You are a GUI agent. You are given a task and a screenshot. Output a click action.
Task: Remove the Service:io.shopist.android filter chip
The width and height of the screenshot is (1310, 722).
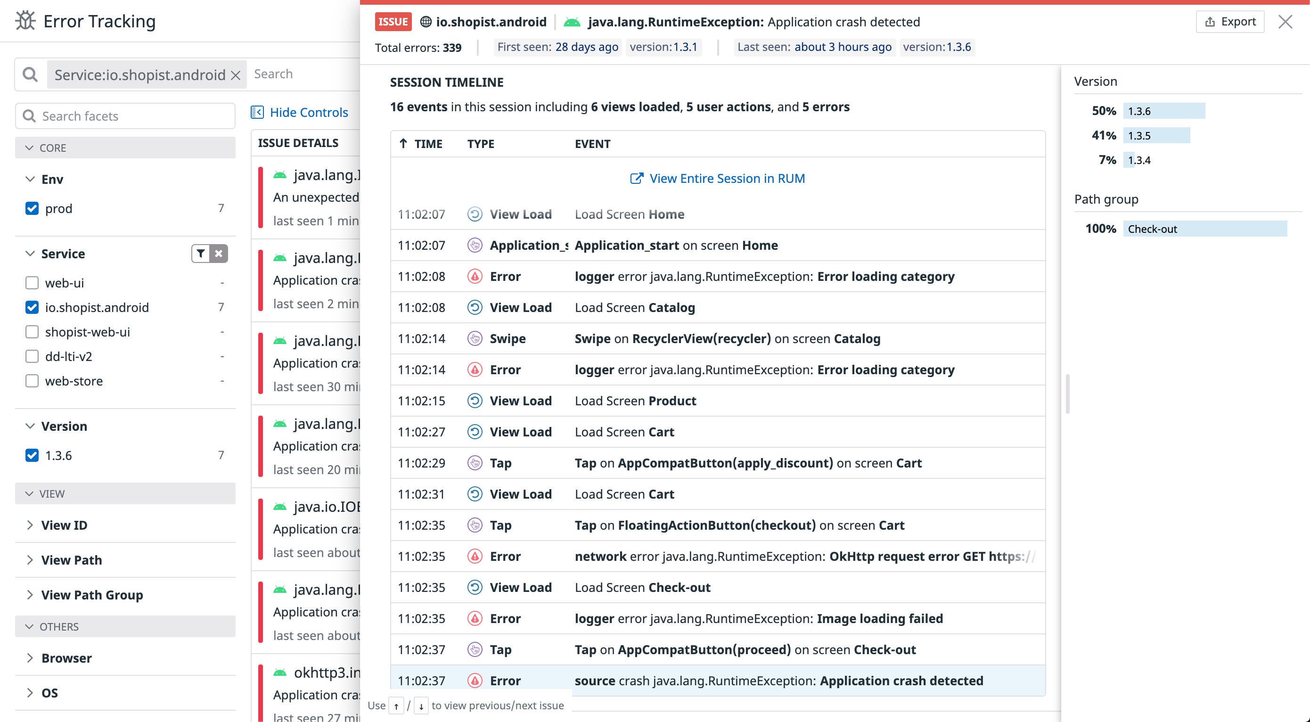click(236, 74)
